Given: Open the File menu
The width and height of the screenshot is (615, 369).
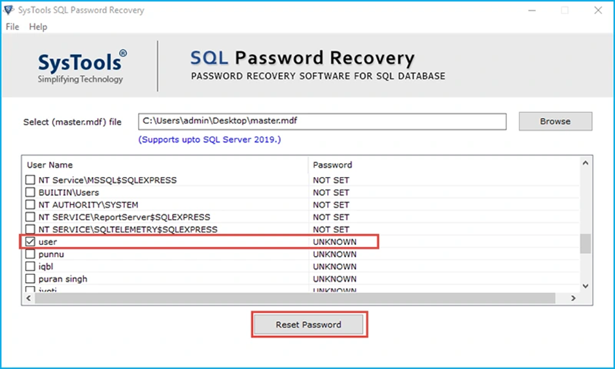Looking at the screenshot, I should (12, 27).
